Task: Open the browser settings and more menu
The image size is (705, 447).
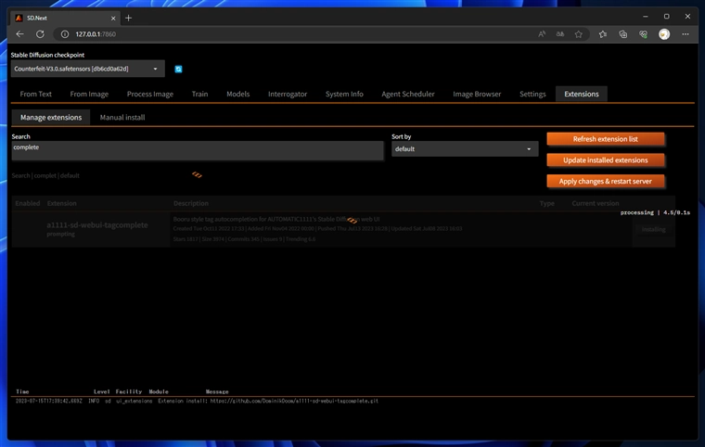Action: tap(686, 34)
